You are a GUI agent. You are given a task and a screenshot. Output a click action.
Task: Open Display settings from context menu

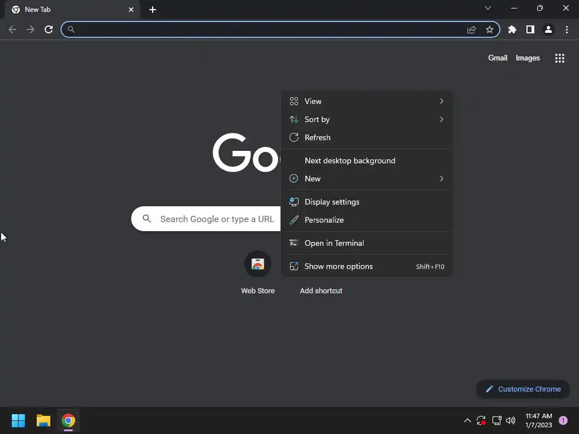tap(367, 202)
